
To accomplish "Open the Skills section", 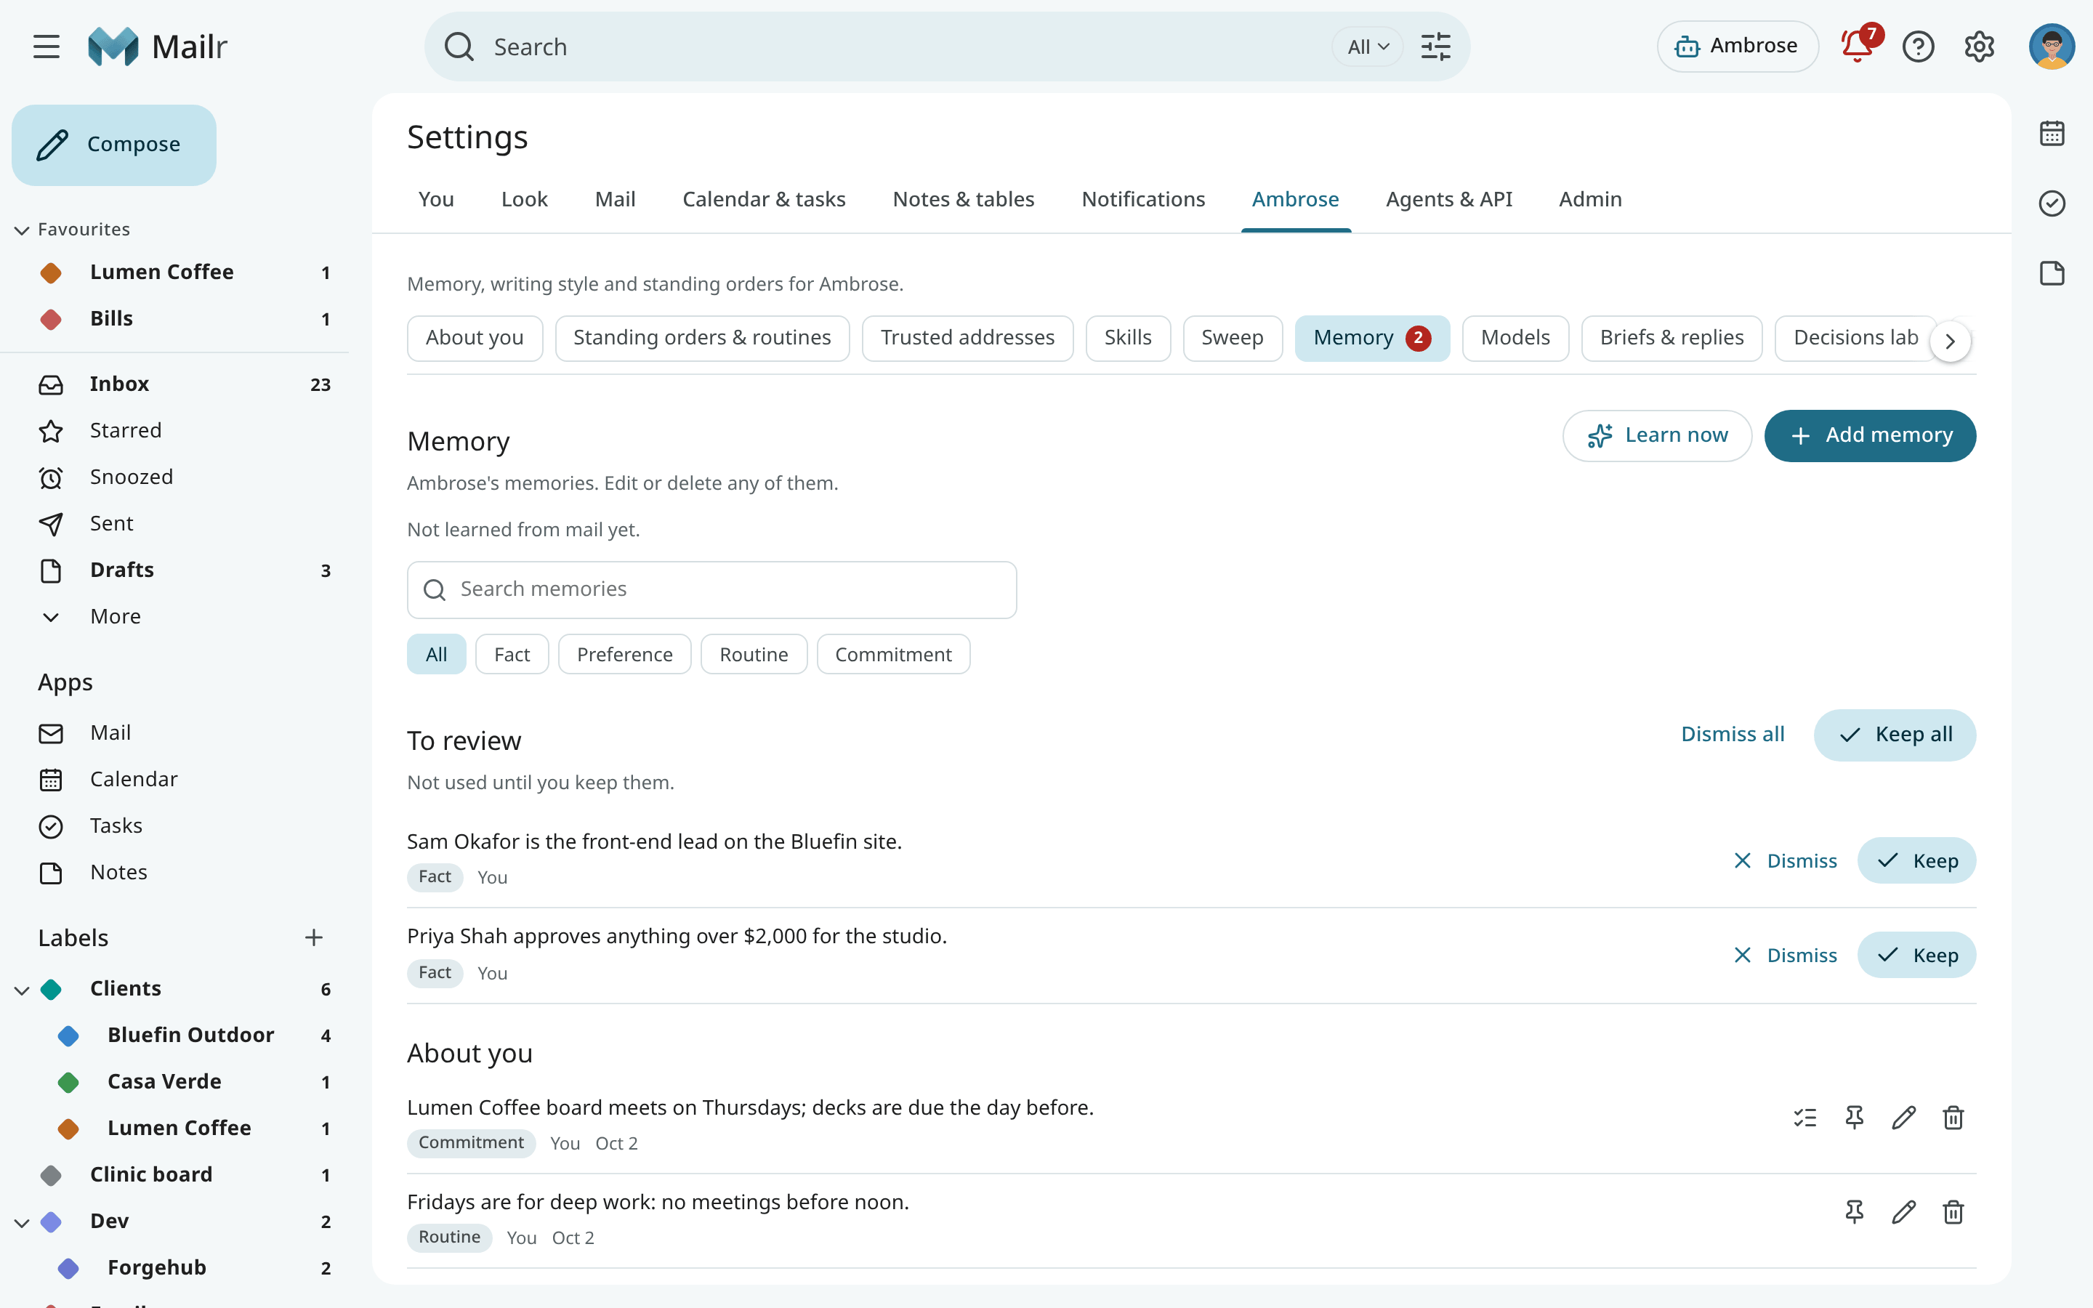I will [1128, 337].
